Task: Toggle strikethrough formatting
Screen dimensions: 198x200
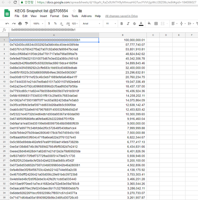Action: (134, 24)
